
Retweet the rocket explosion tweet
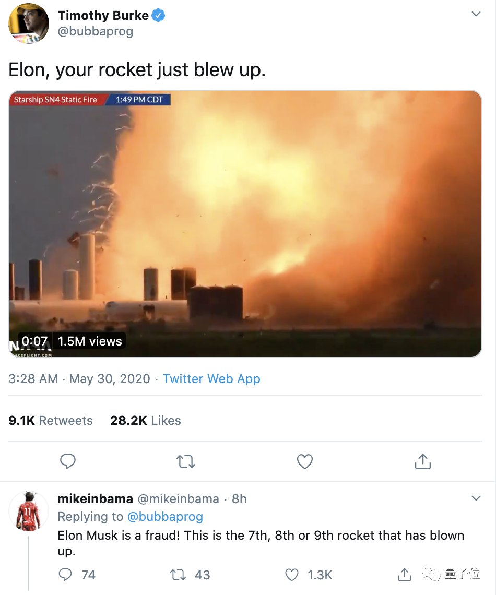coord(186,461)
